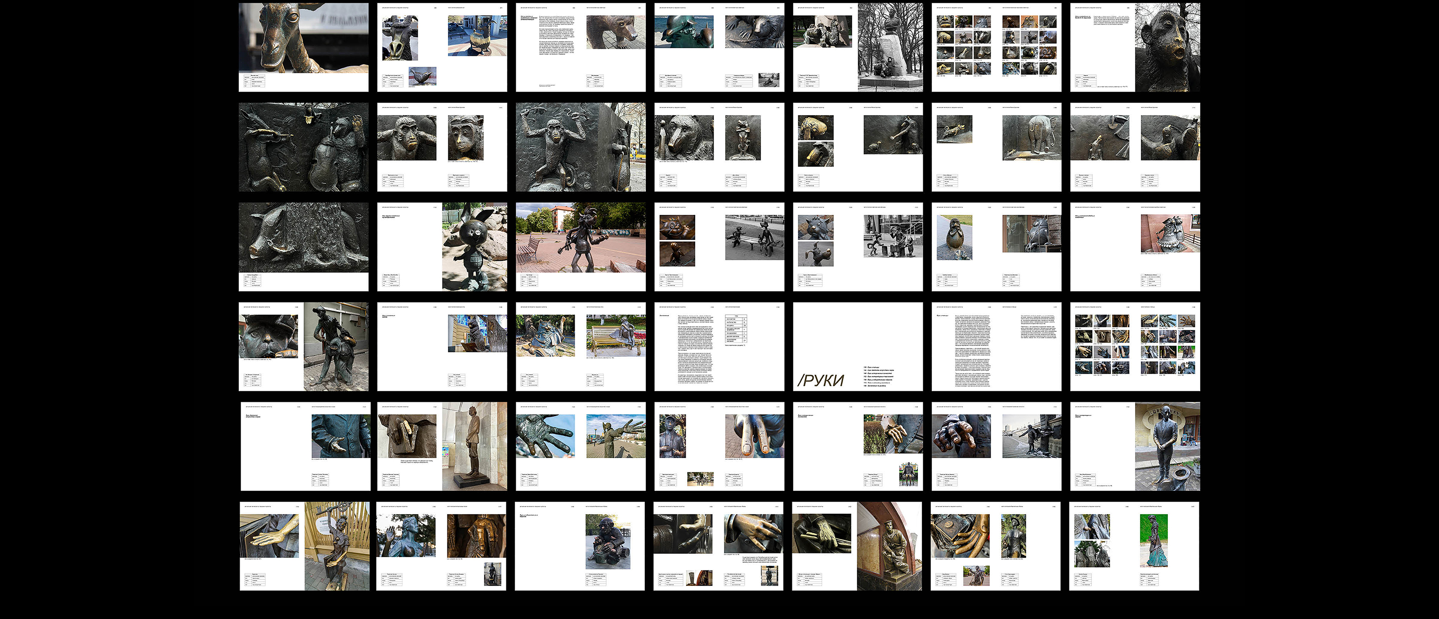The width and height of the screenshot is (1439, 619).
Task: Open the /РУКИ chapter title spread
Action: coord(858,347)
